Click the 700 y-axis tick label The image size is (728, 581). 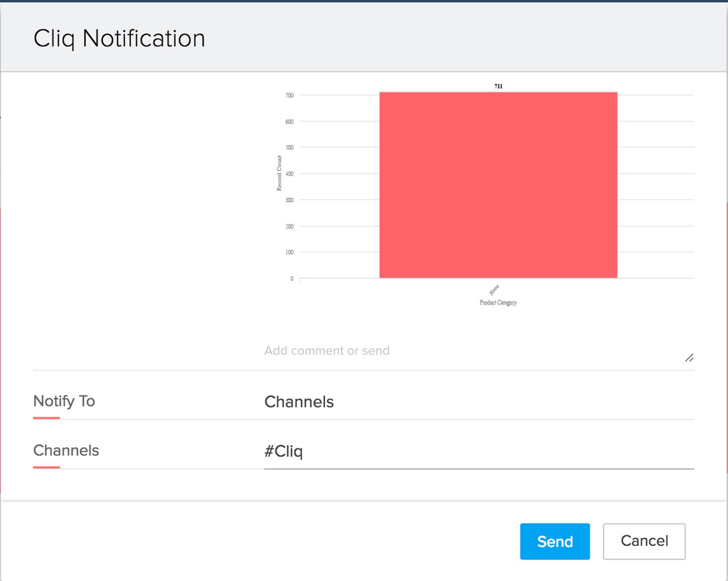pos(289,95)
